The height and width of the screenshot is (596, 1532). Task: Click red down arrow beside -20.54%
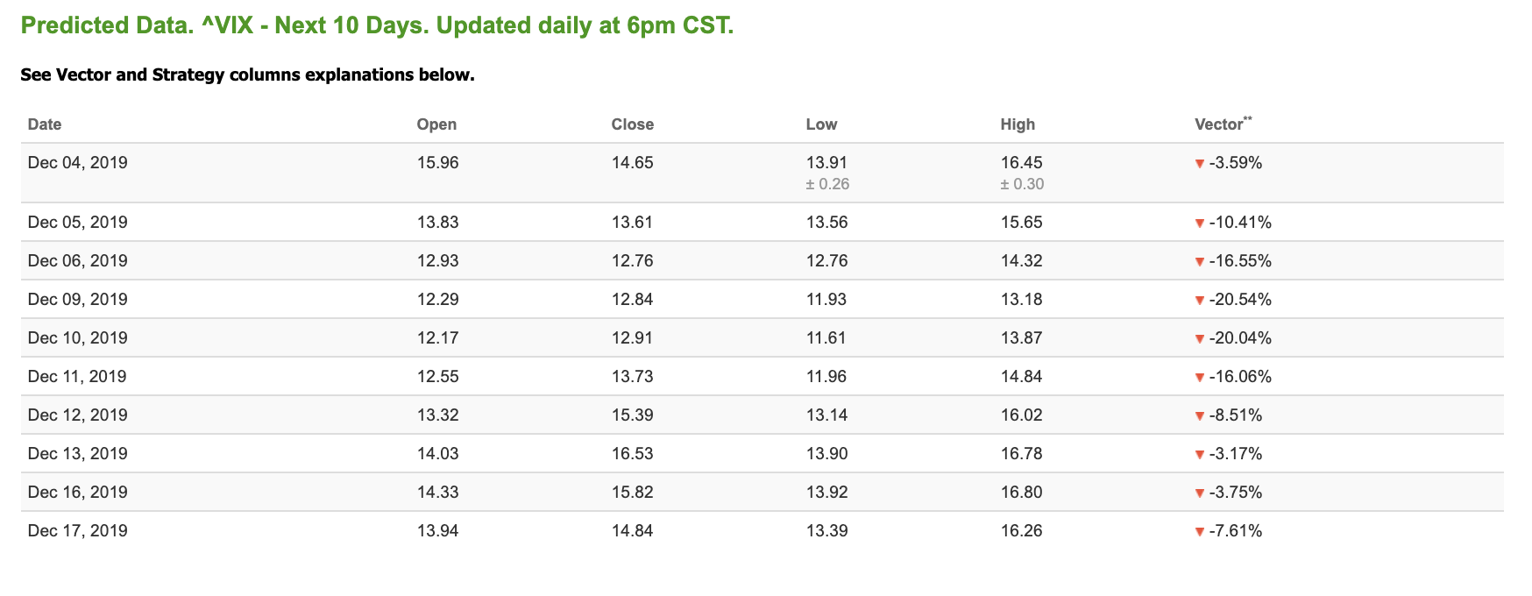pyautogui.click(x=1200, y=301)
